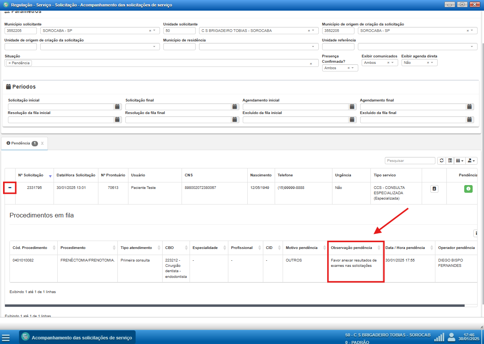Open calendar for Agendamento final
Screen dimensions: 484x344
[x=470, y=107]
